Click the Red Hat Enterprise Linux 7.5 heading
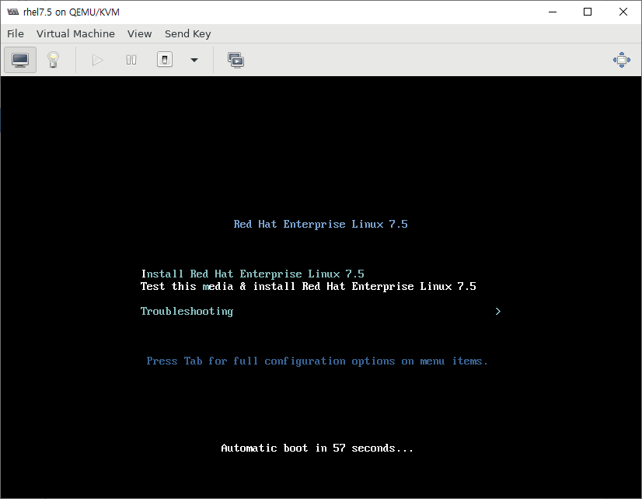The width and height of the screenshot is (642, 499). pos(320,225)
